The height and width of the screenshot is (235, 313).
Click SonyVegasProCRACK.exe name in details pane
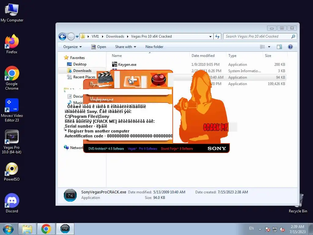click(x=104, y=192)
